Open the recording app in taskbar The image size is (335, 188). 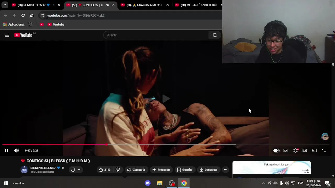click(x=172, y=183)
